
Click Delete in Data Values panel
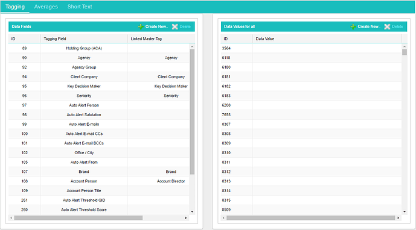coord(397,26)
